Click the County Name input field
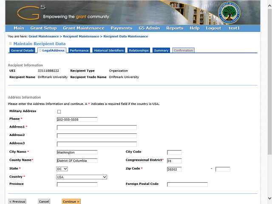This screenshot has height=204, width=272. point(77,161)
